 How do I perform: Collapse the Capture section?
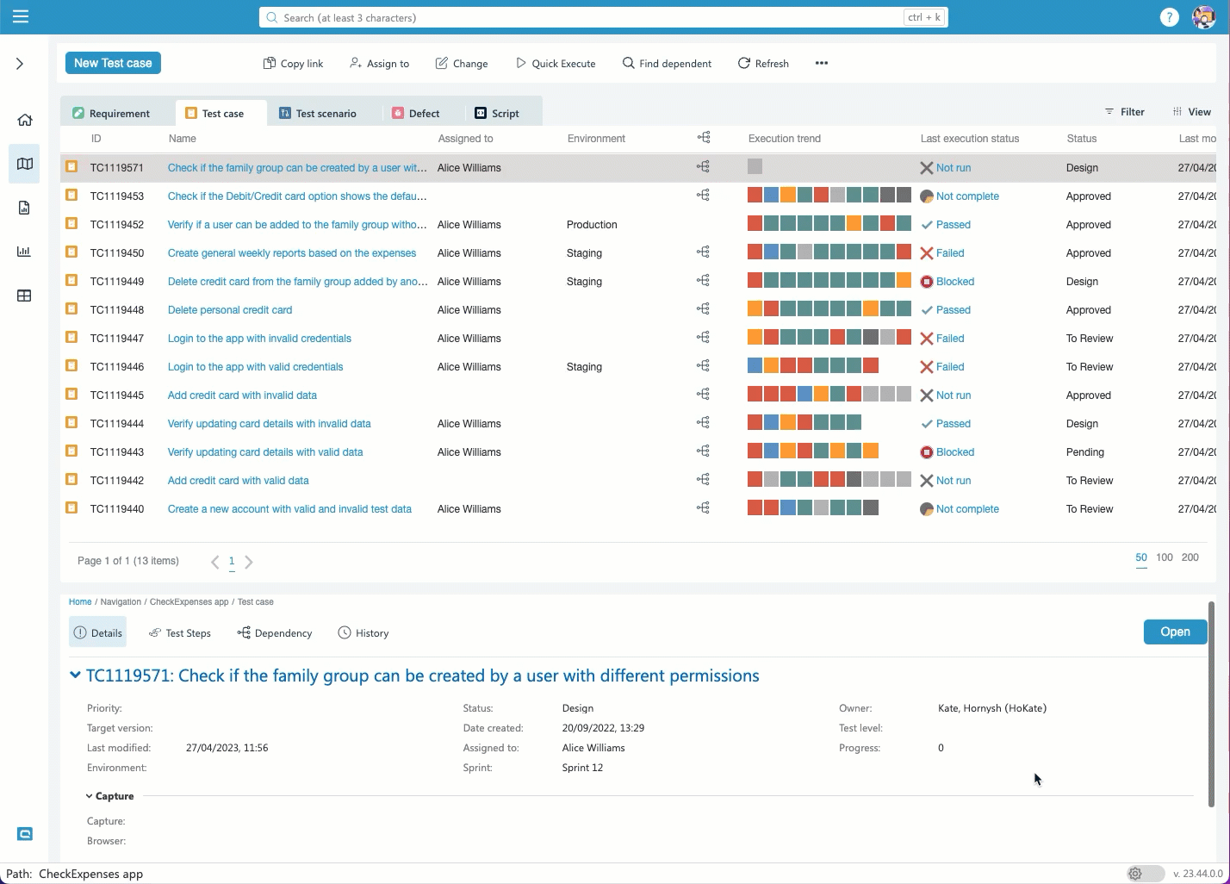(90, 796)
